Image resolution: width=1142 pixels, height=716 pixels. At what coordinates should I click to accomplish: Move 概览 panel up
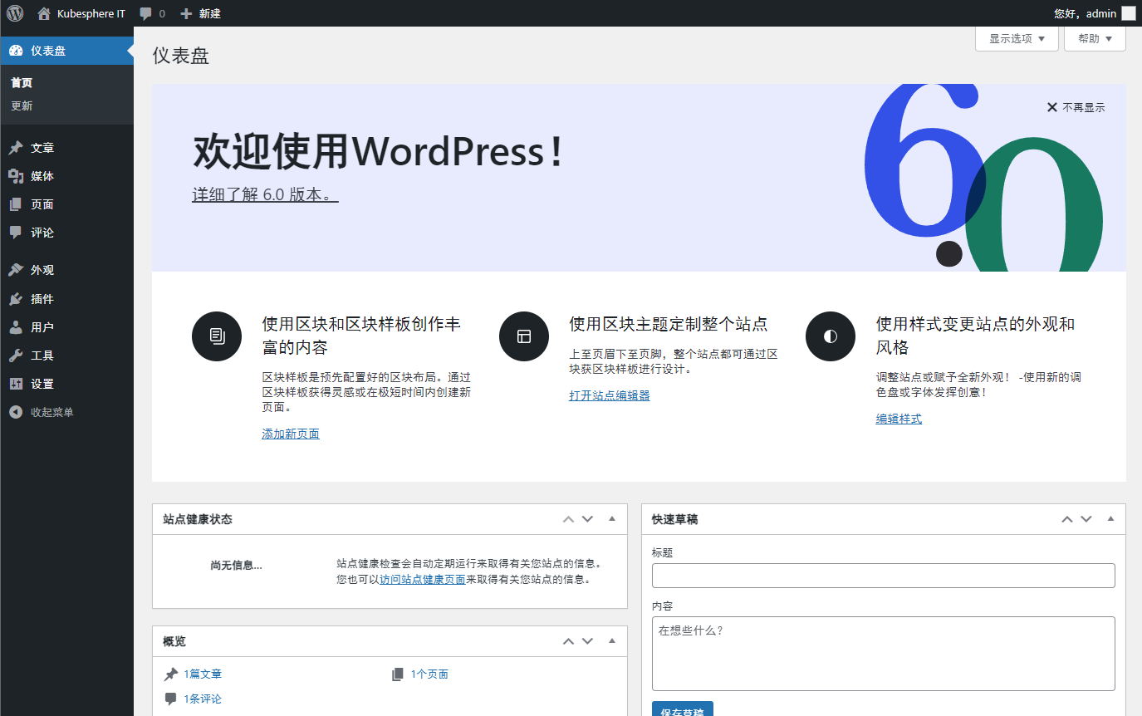568,641
